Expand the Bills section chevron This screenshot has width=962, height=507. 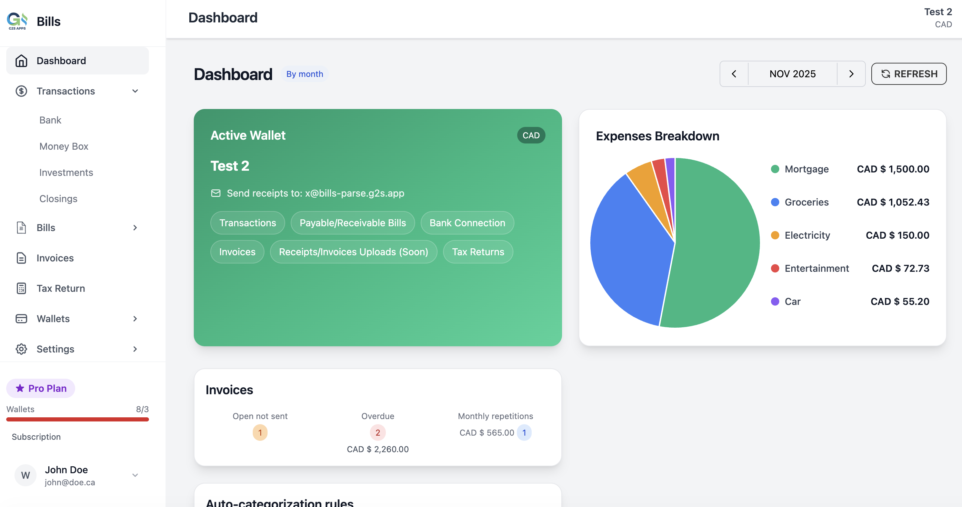(135, 228)
